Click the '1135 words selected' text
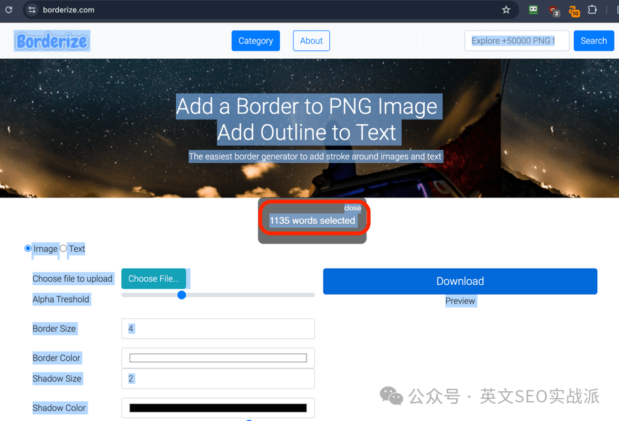This screenshot has height=421, width=619. coord(312,220)
